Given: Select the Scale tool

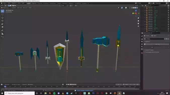Looking at the screenshot, I should pos(3,24).
